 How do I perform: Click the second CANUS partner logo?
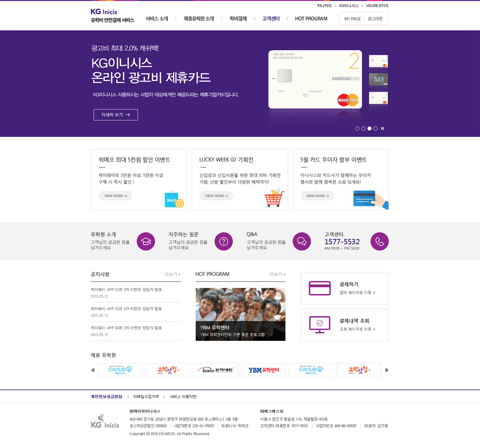(311, 370)
